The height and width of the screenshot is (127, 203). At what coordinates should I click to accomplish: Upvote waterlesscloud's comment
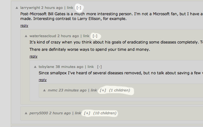click(26, 36)
